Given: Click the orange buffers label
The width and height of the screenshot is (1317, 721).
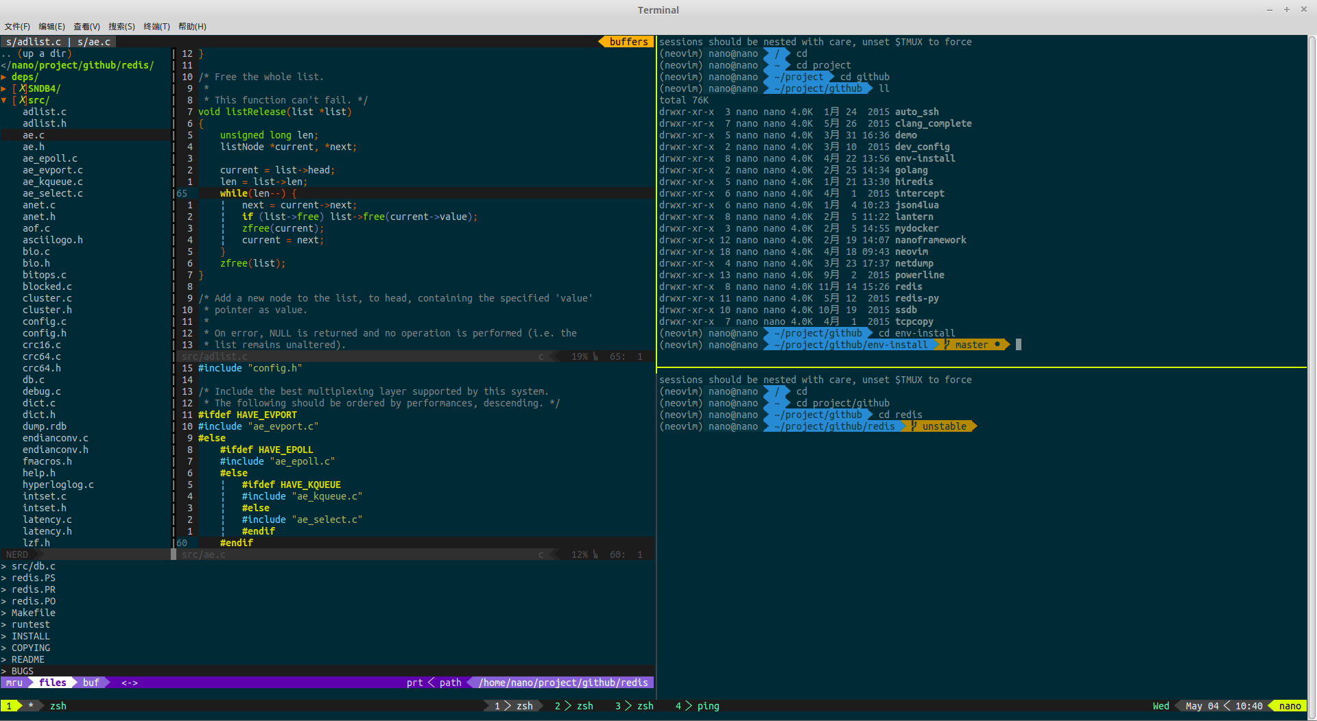Looking at the screenshot, I should coord(628,42).
